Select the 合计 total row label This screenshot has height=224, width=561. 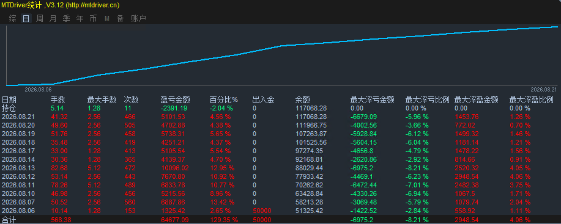9,220
